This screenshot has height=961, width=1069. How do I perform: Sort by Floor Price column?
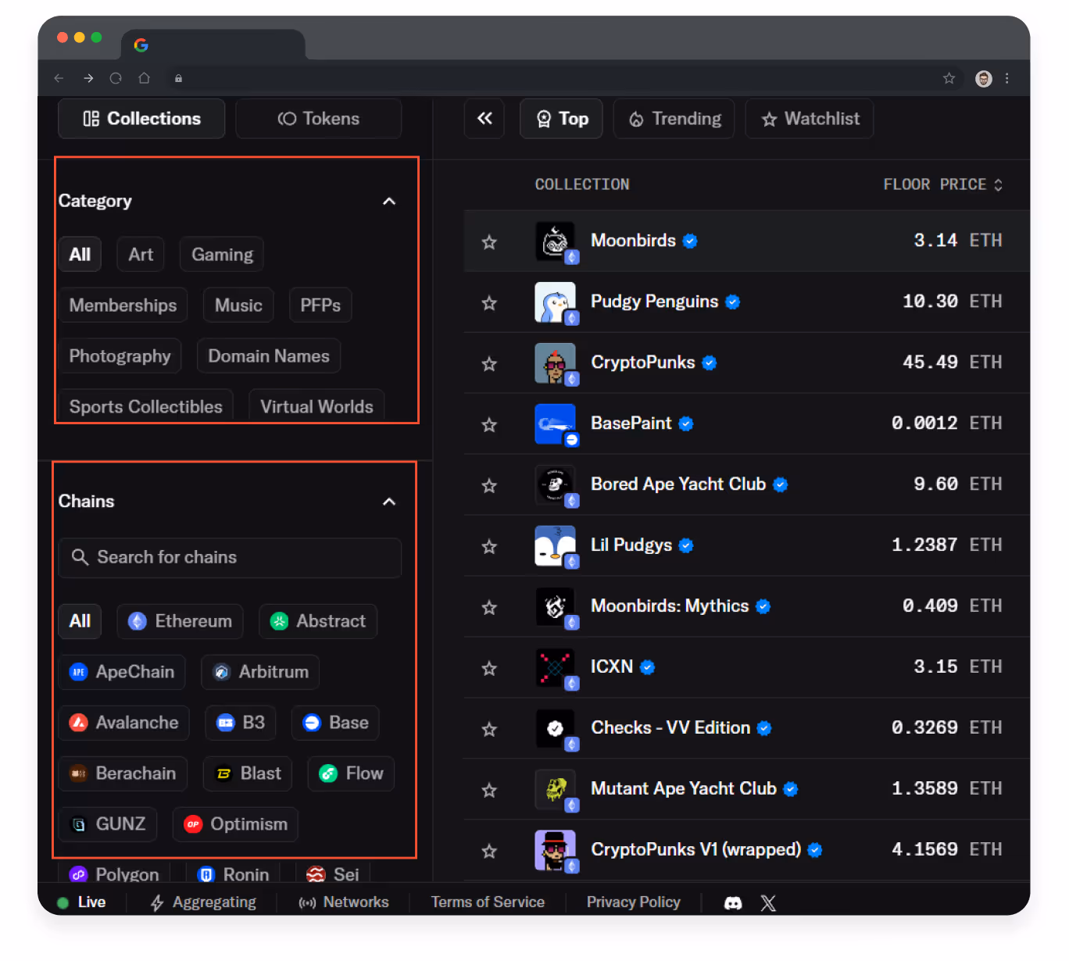click(942, 184)
